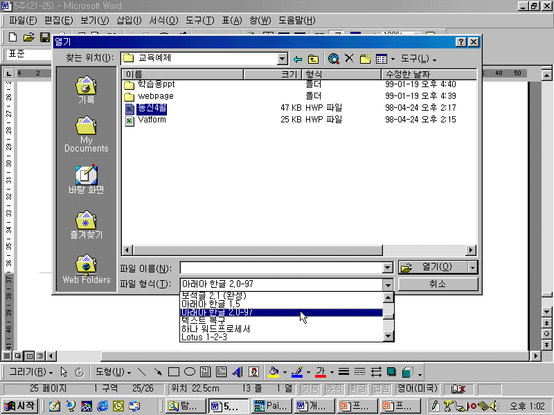This screenshot has width=554, height=415.
Task: Click the Back arrow in Open dialog
Action: pyautogui.click(x=298, y=59)
